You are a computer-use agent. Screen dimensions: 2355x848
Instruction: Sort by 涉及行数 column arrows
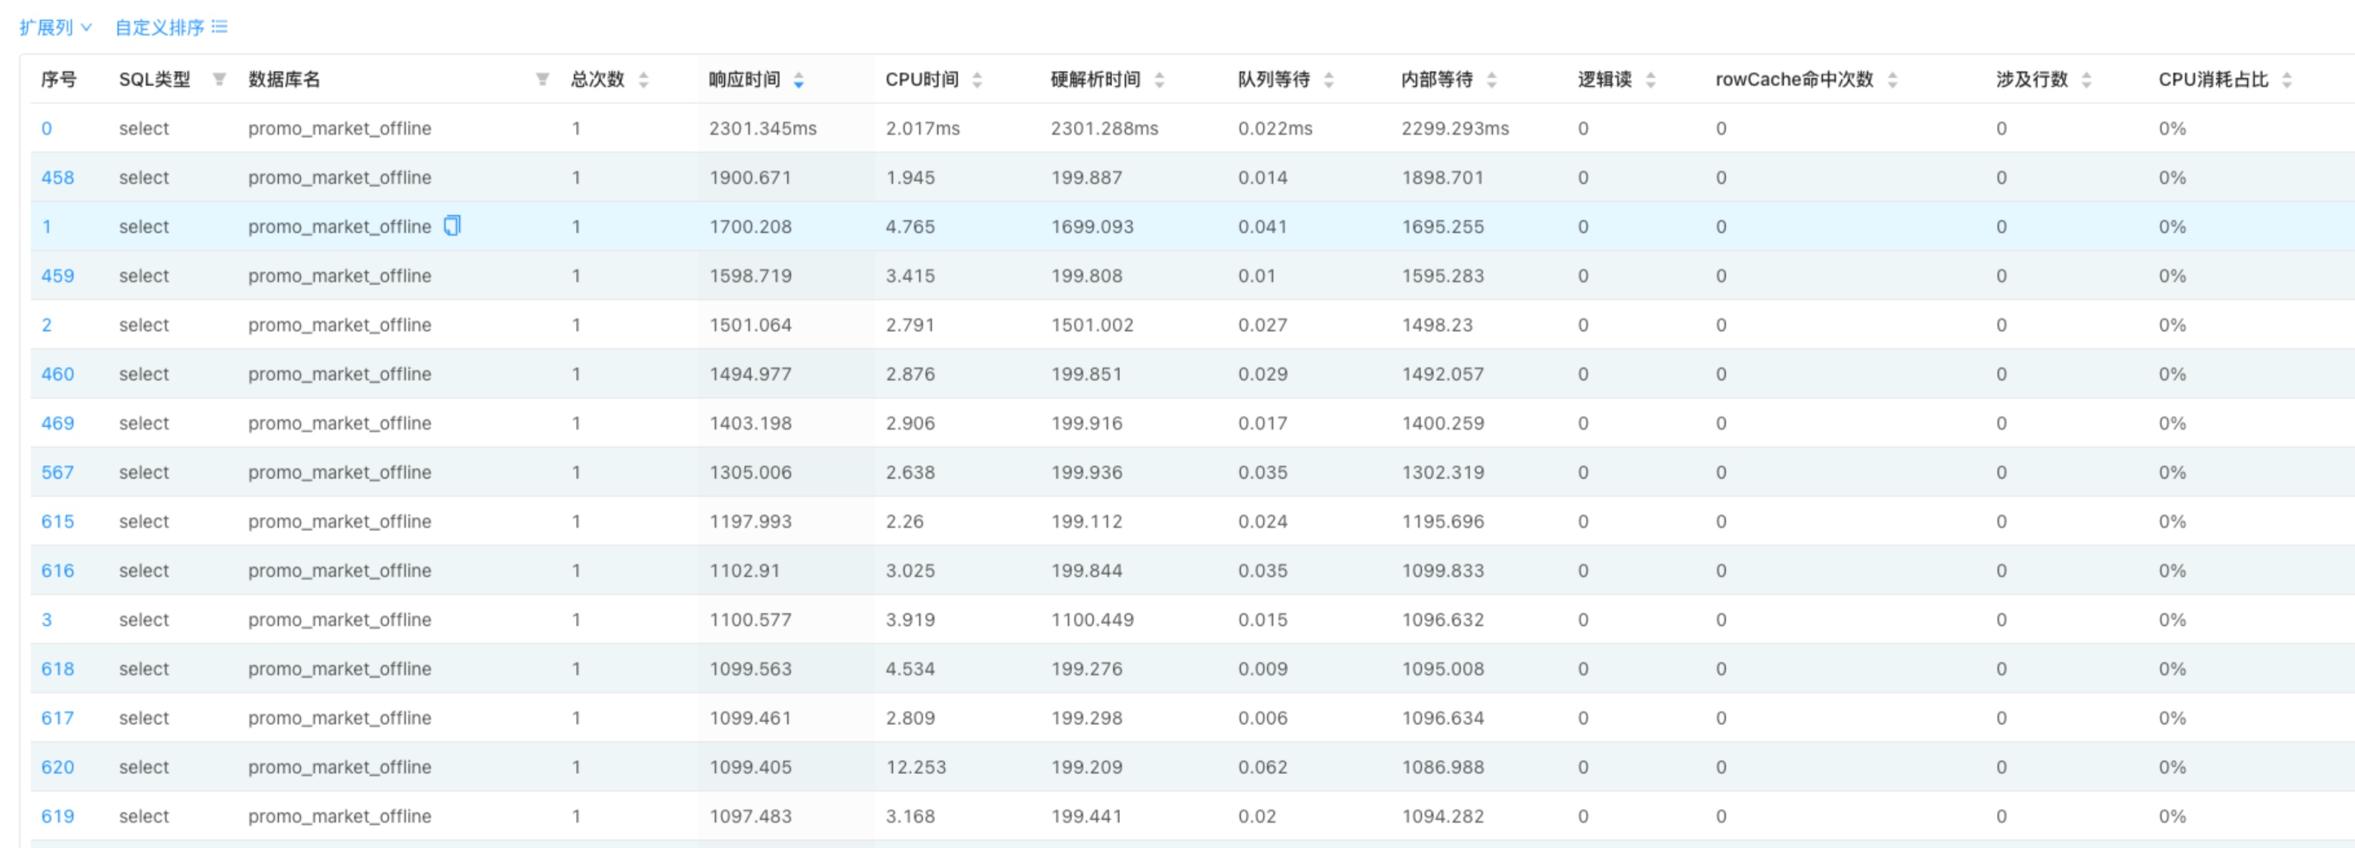pos(2086,80)
